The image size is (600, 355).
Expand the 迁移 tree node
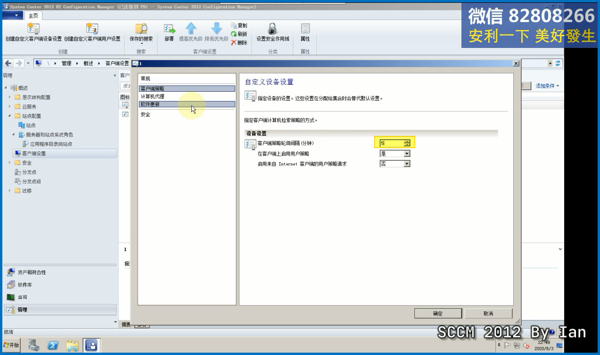[x=10, y=191]
